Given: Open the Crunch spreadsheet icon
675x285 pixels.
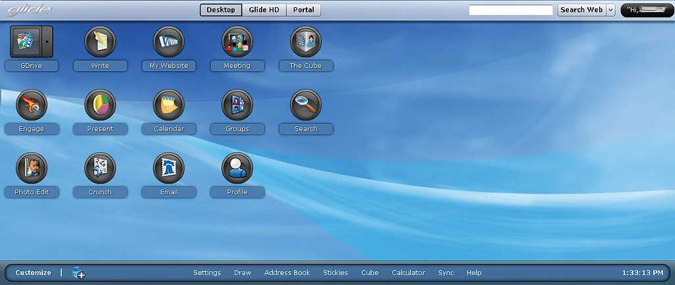Looking at the screenshot, I should (x=100, y=168).
